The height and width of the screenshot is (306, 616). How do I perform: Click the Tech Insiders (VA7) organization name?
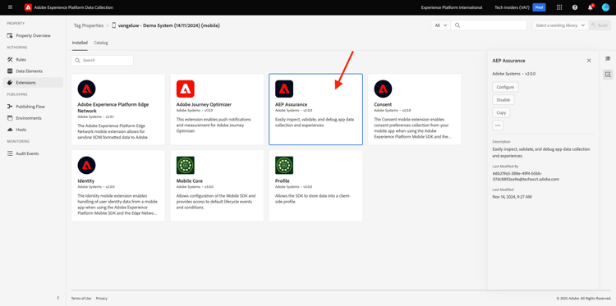513,7
